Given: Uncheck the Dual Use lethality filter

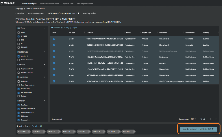Looking at the screenshot, I should [x=19, y=105].
